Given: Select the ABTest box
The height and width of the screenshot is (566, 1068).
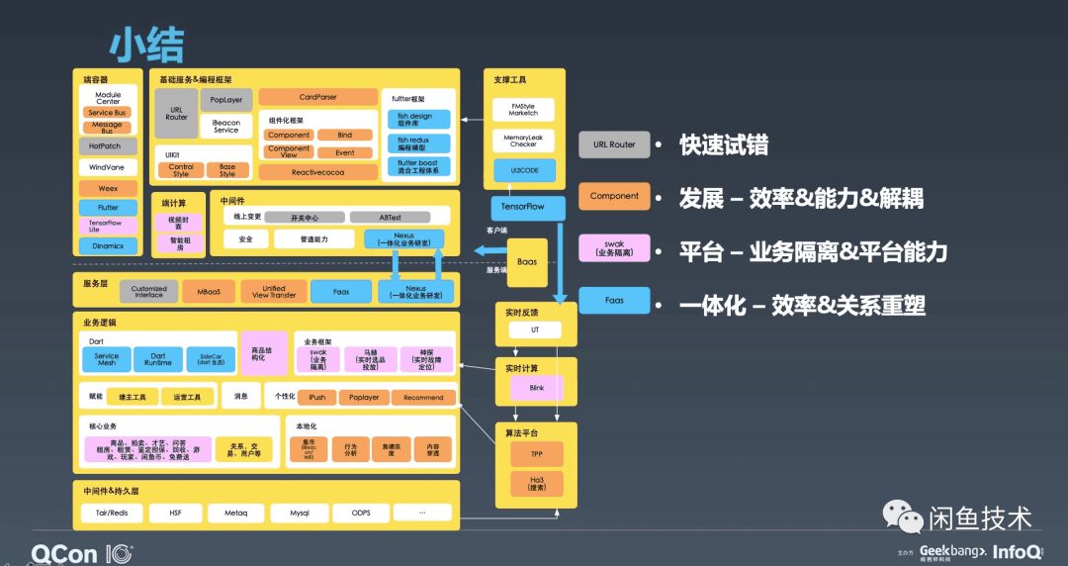Looking at the screenshot, I should pyautogui.click(x=390, y=218).
